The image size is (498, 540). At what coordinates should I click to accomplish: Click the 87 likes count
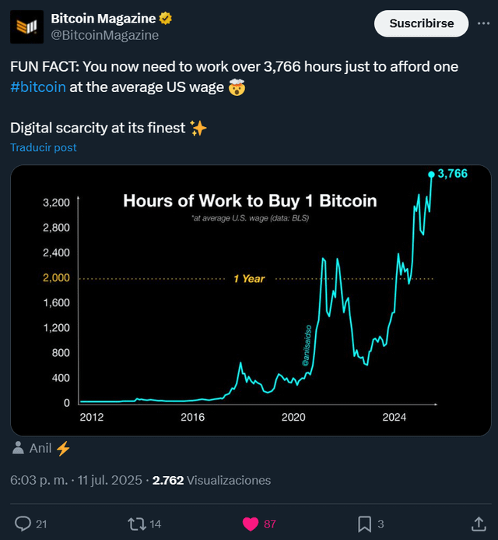pos(270,524)
